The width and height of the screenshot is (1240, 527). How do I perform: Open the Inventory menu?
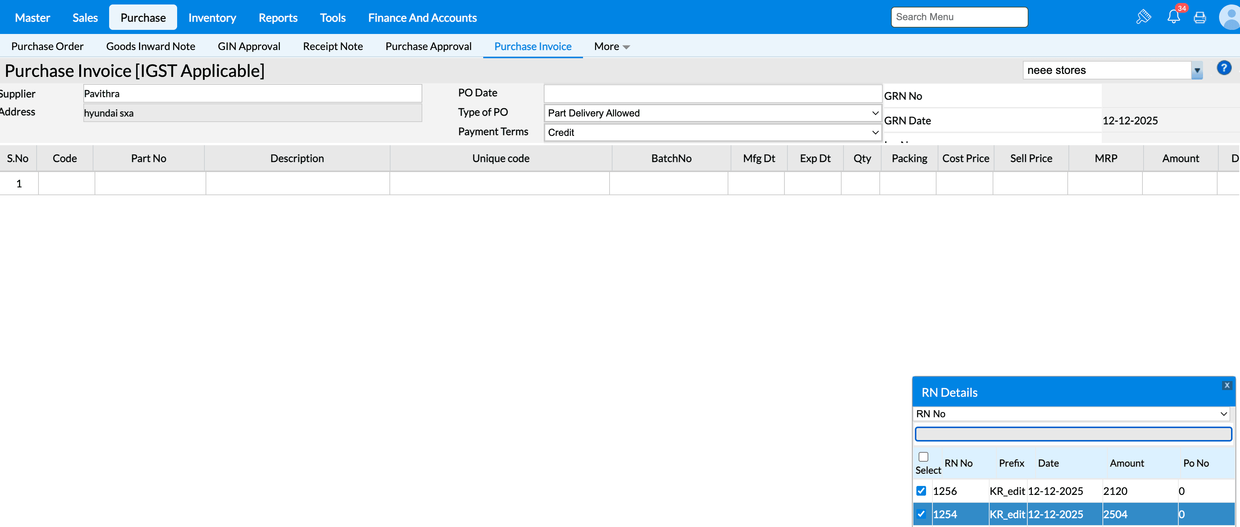point(212,18)
